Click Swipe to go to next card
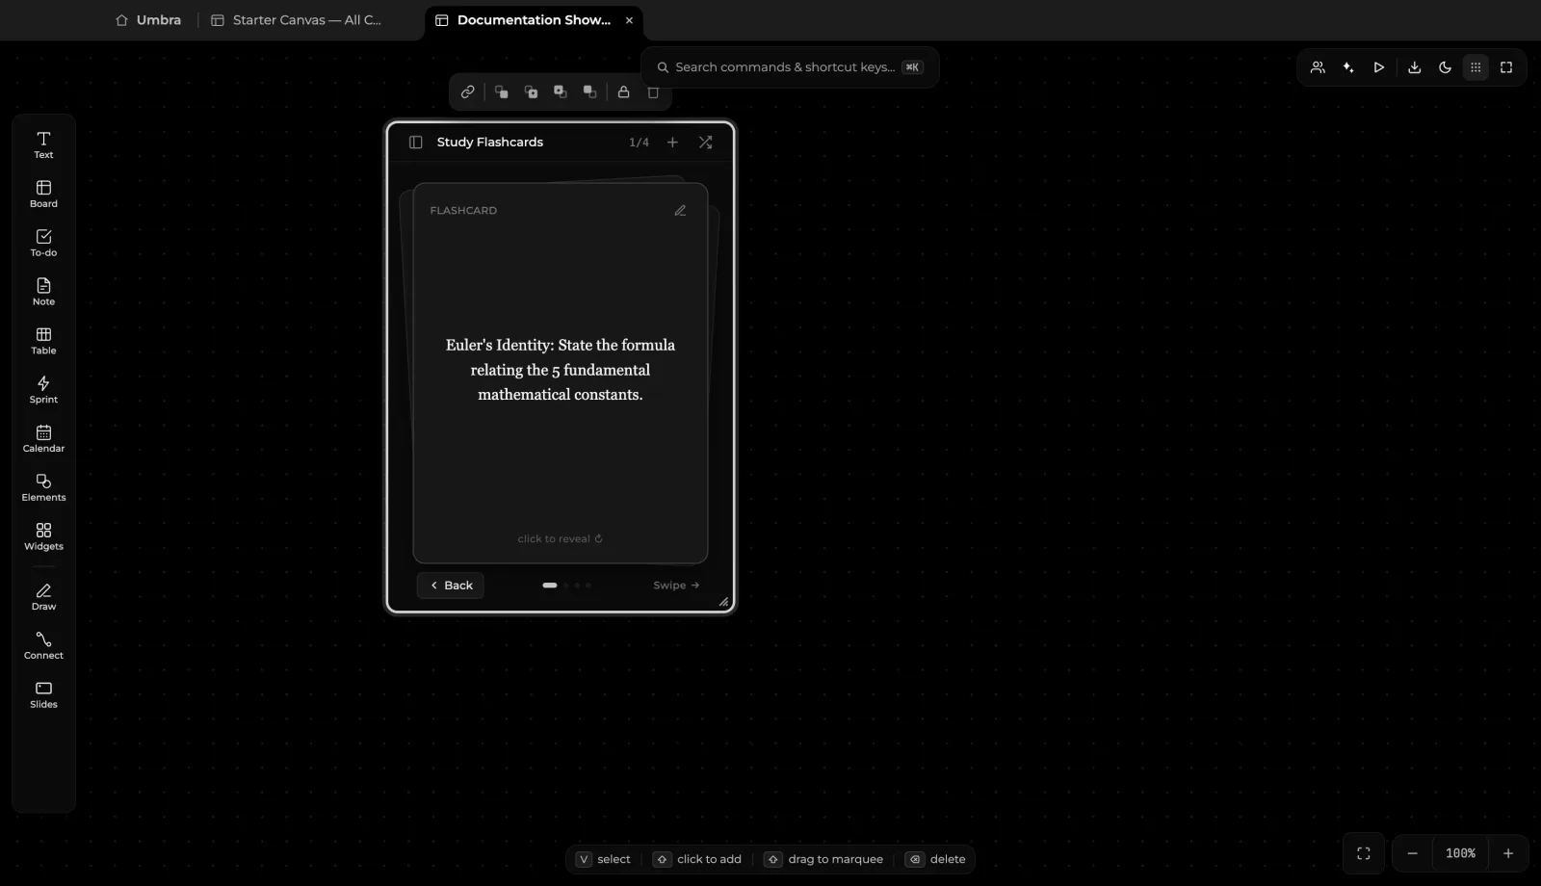The image size is (1541, 886). tap(676, 585)
